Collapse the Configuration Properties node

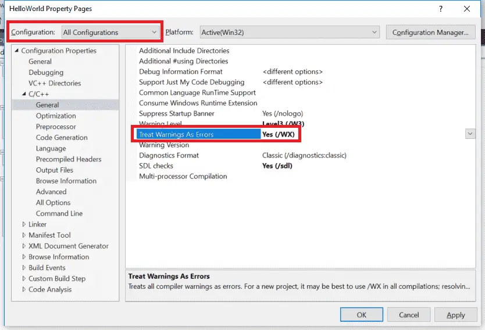17,51
